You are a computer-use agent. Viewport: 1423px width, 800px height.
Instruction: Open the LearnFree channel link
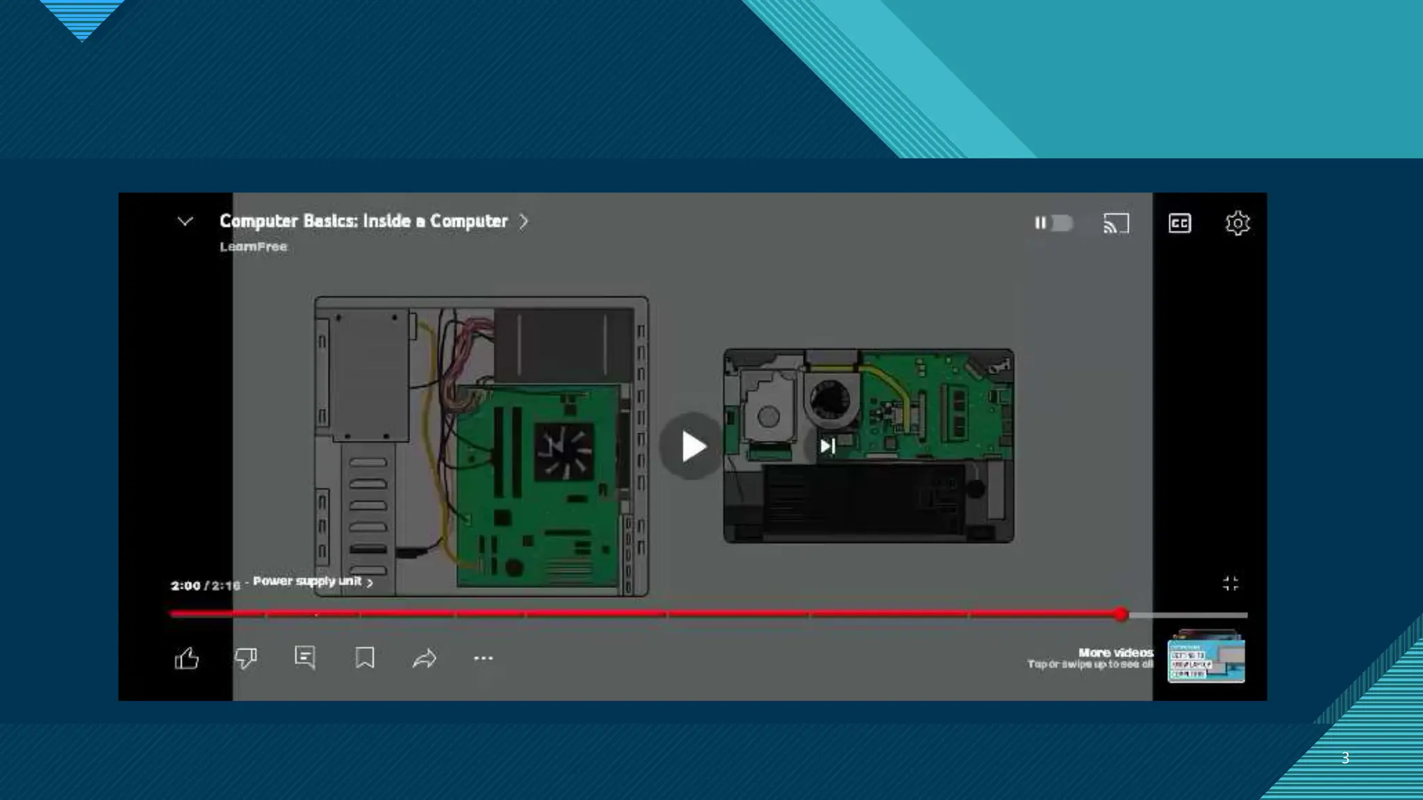[253, 247]
